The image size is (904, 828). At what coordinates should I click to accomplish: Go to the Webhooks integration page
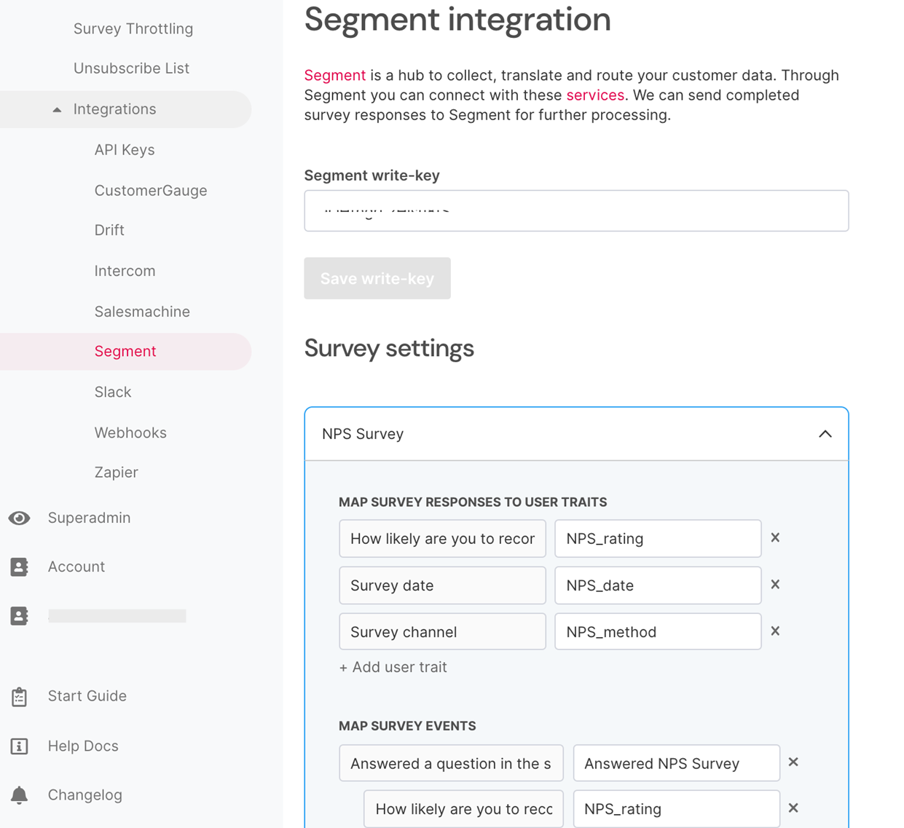coord(130,433)
